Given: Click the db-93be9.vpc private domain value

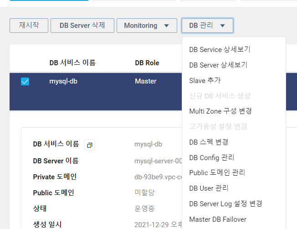Looking at the screenshot, I should (x=158, y=177).
